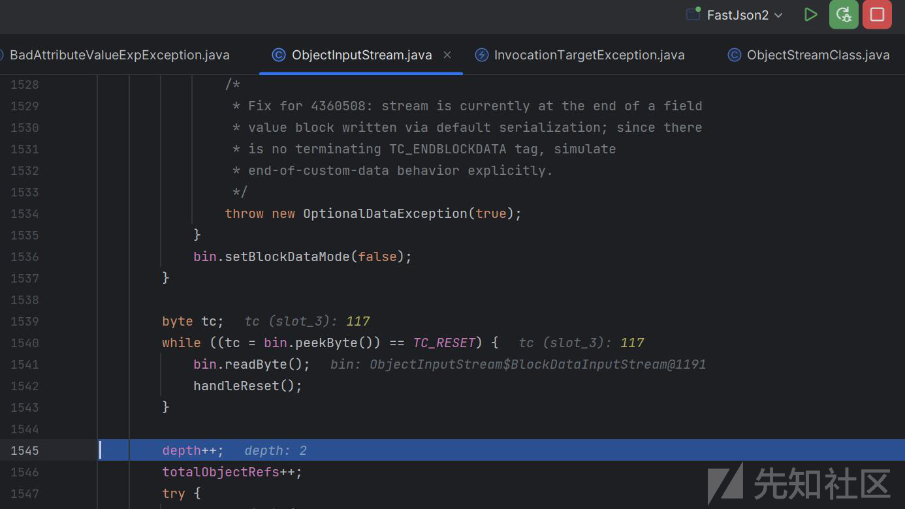Click line number 1540 in the gutter
905x509 pixels.
pyautogui.click(x=25, y=343)
